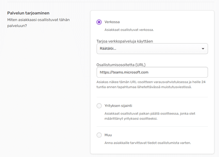Image resolution: width=219 pixels, height=157 pixels.
Task: Click the Asiakkaat osallistuvat paikan päällä description
Action: [x=150, y=116]
